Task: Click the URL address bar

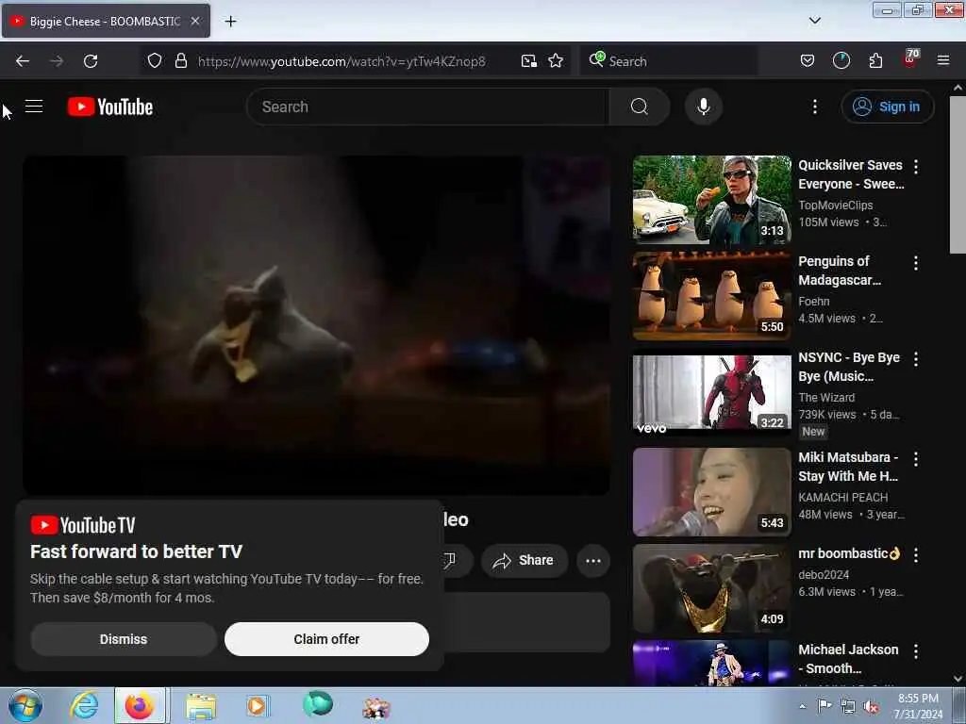Action: pos(341,61)
